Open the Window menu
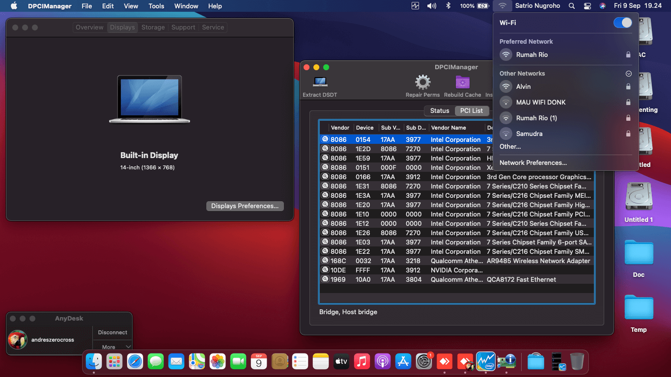 (186, 6)
